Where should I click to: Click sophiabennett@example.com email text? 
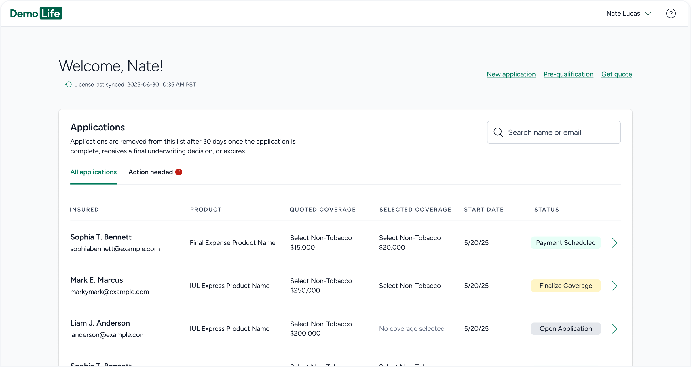(x=115, y=249)
